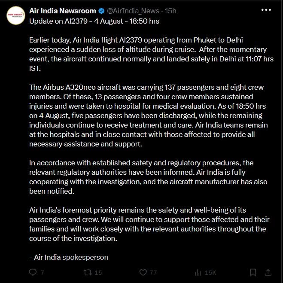Click the Air India Newsroom display name
The height and width of the screenshot is (283, 283).
[x=62, y=11]
